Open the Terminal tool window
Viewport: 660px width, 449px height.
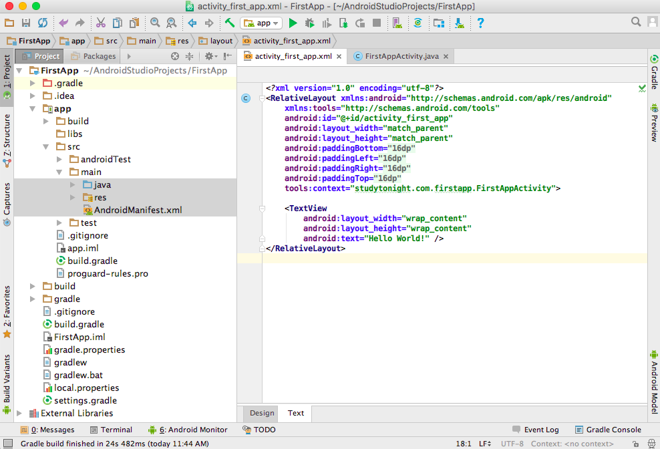tap(111, 430)
